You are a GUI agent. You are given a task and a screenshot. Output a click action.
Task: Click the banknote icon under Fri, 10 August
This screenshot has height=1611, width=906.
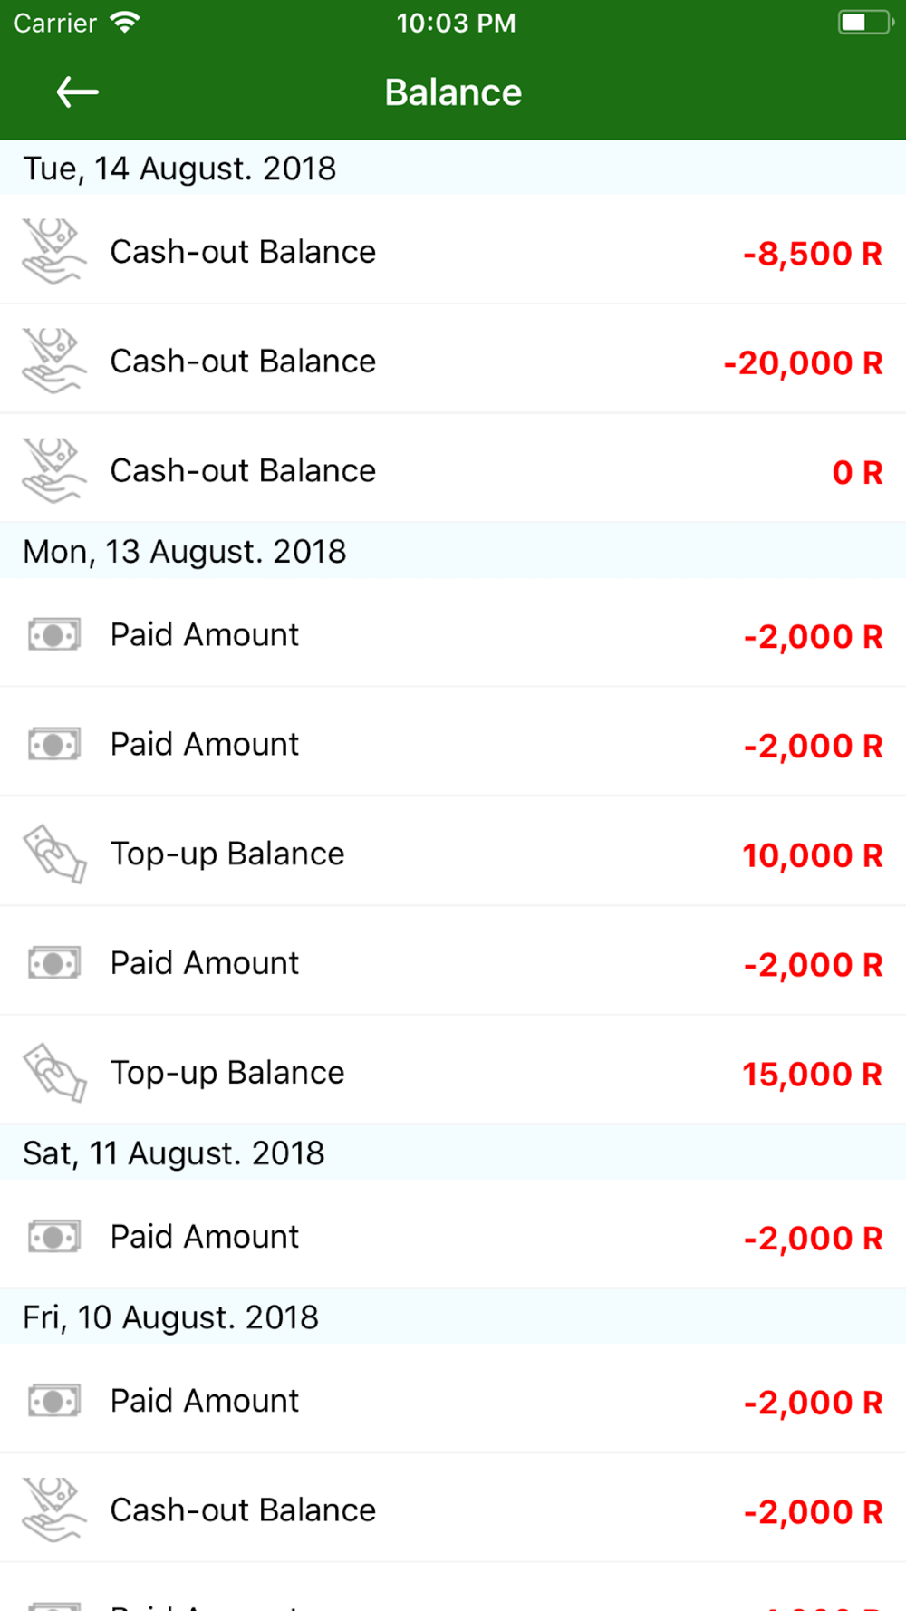(54, 1401)
